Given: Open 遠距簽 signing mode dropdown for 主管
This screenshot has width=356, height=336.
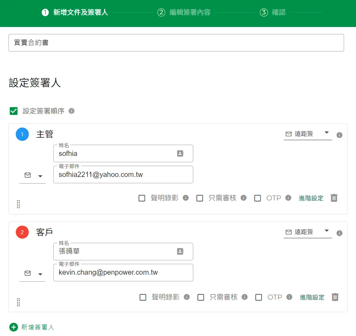Looking at the screenshot, I should (308, 134).
